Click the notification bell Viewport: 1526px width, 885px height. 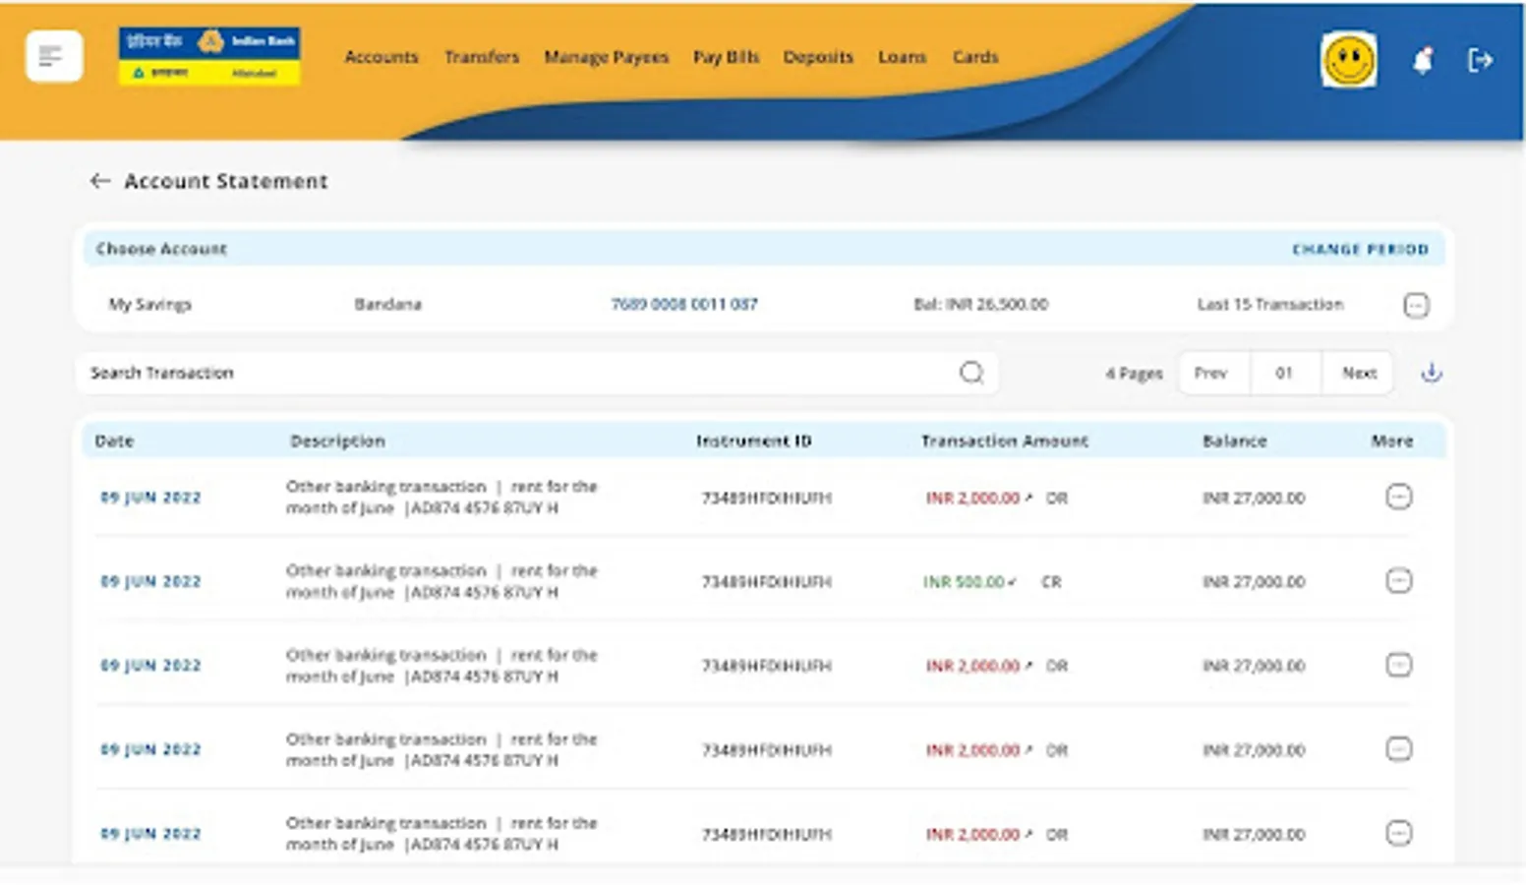1420,60
